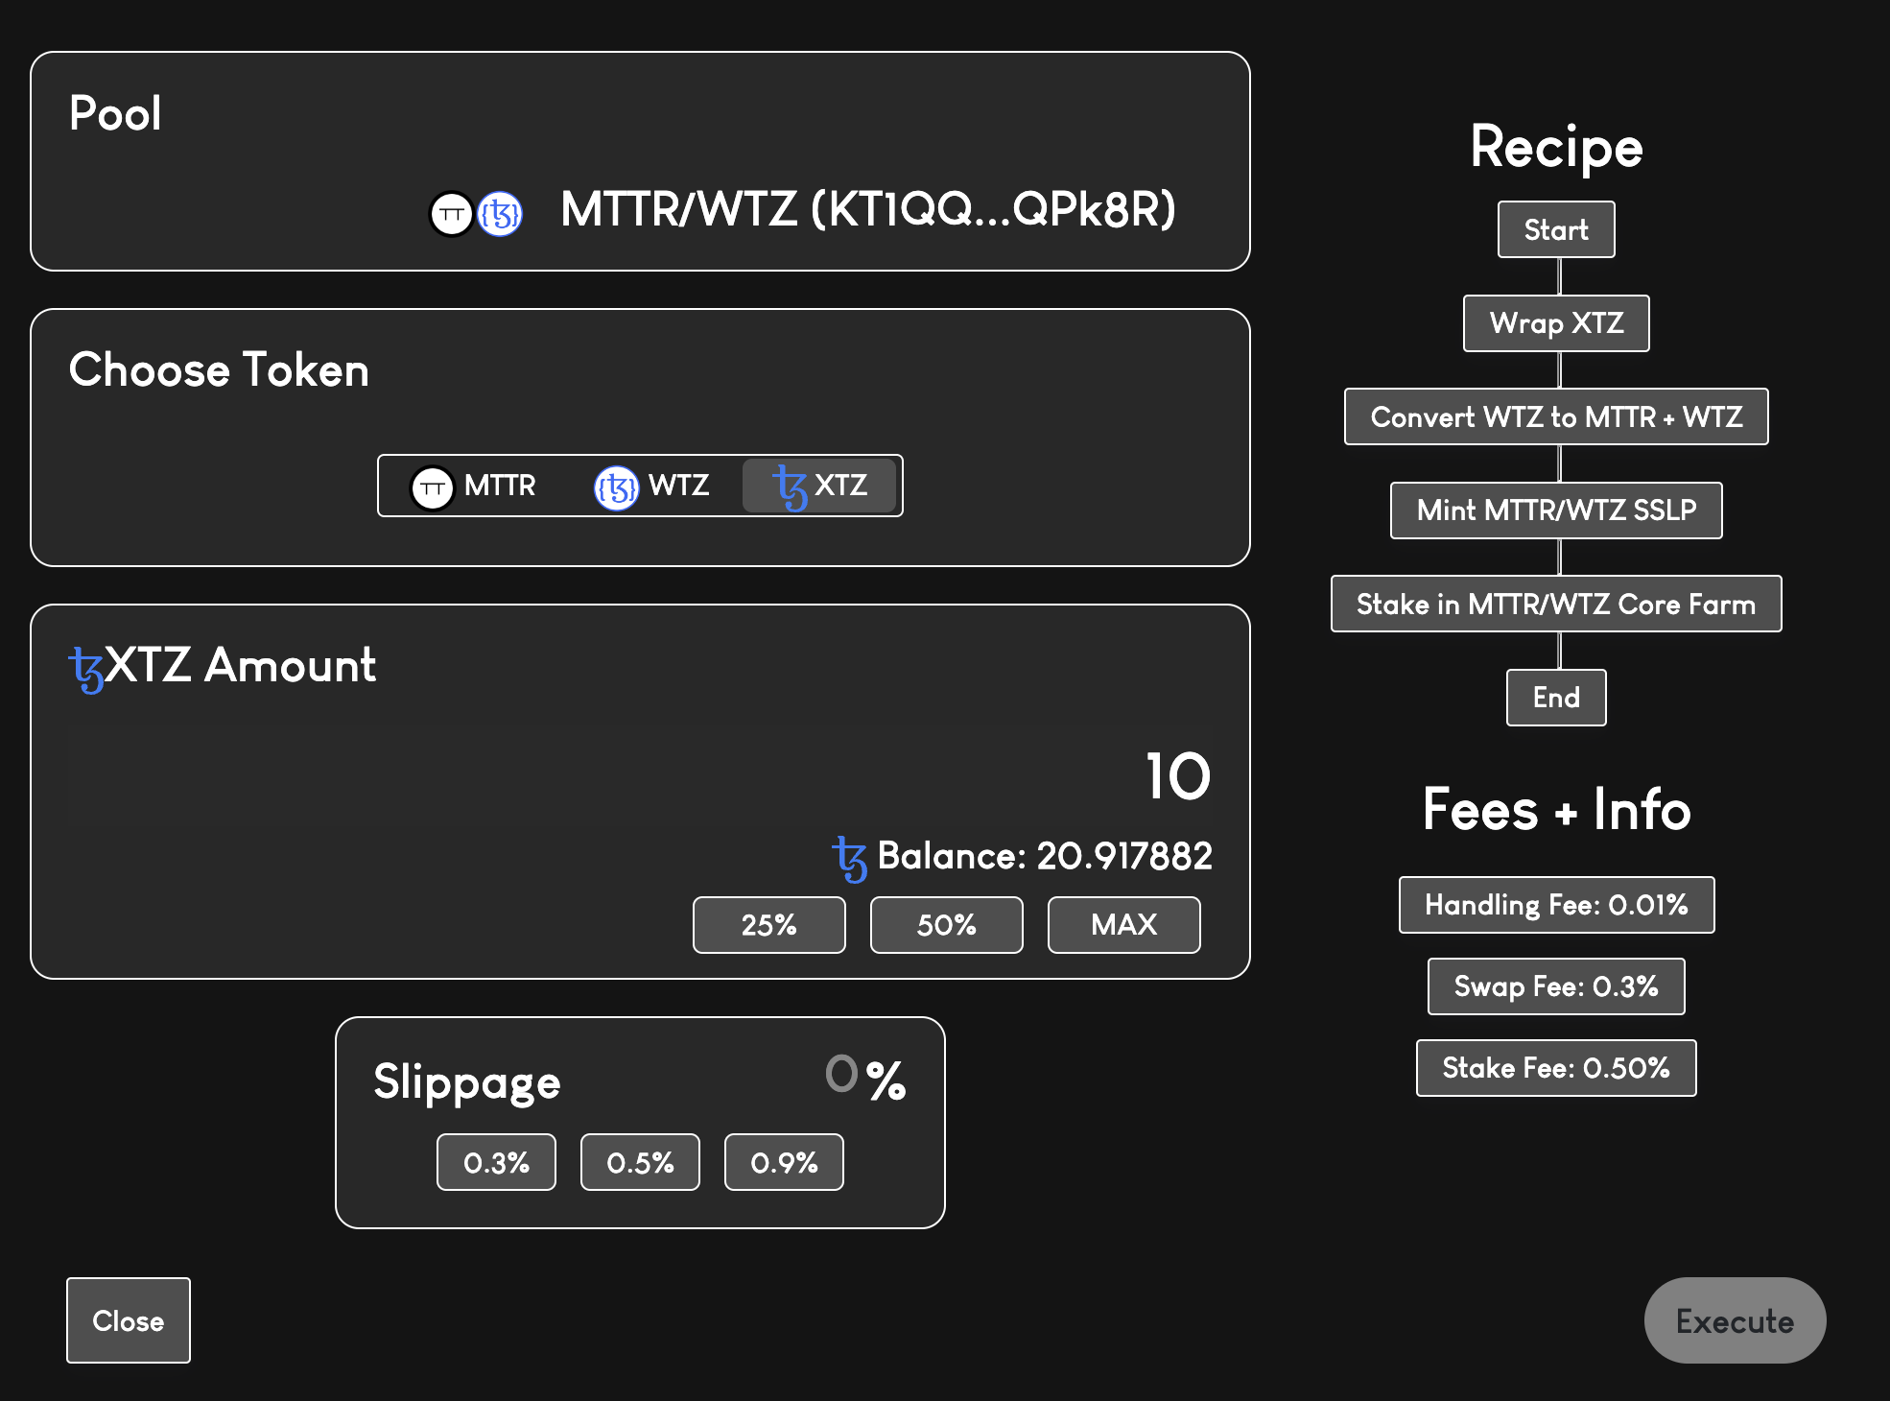The height and width of the screenshot is (1401, 1890).
Task: Click the Wrap XTZ recipe step
Action: click(x=1556, y=323)
